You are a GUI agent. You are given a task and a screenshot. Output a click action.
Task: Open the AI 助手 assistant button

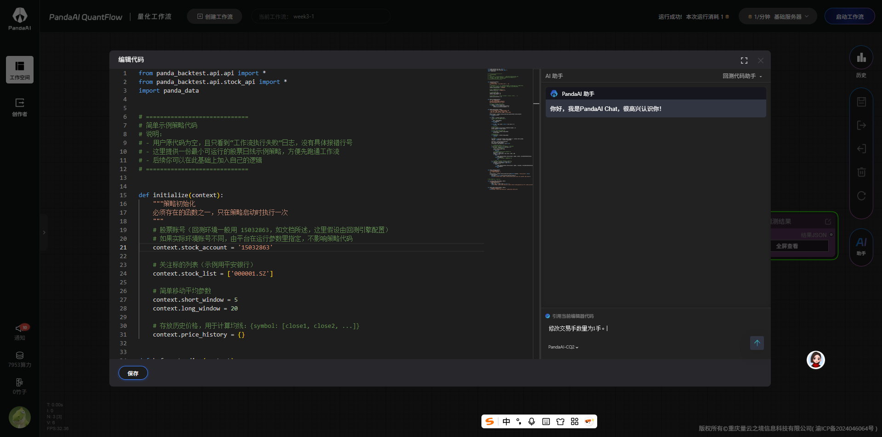pos(861,246)
